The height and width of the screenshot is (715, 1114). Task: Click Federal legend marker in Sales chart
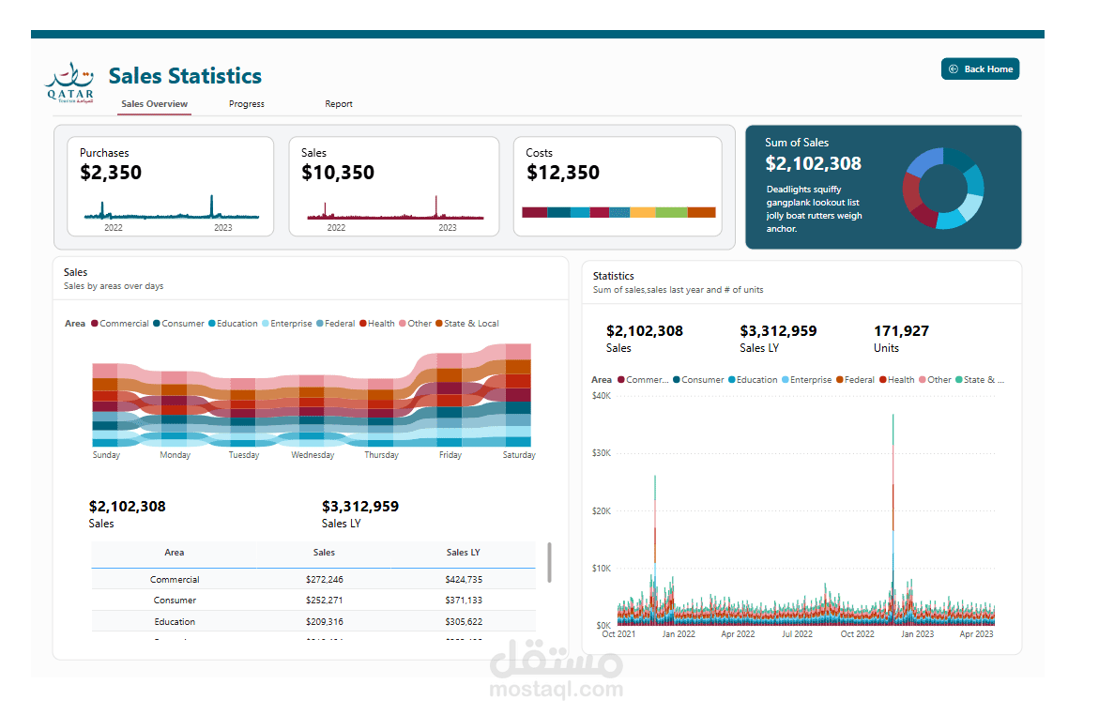click(x=320, y=324)
